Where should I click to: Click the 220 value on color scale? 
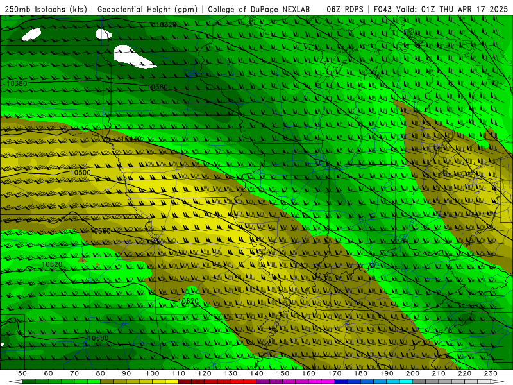tap(464, 373)
